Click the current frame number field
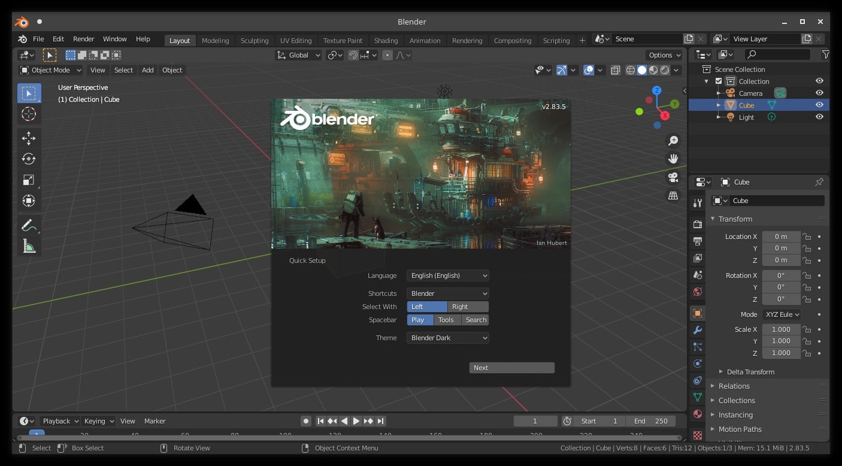The width and height of the screenshot is (842, 466). pos(535,420)
